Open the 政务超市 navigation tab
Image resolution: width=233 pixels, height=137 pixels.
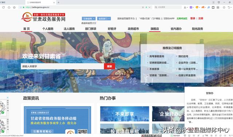[133, 29]
